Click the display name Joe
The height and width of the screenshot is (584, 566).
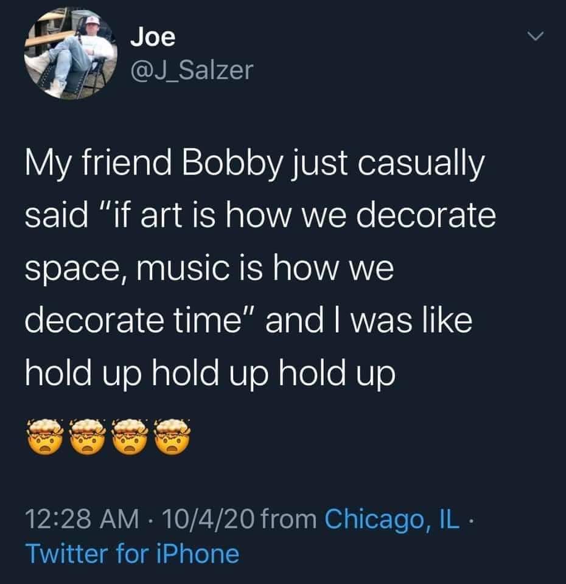point(153,37)
